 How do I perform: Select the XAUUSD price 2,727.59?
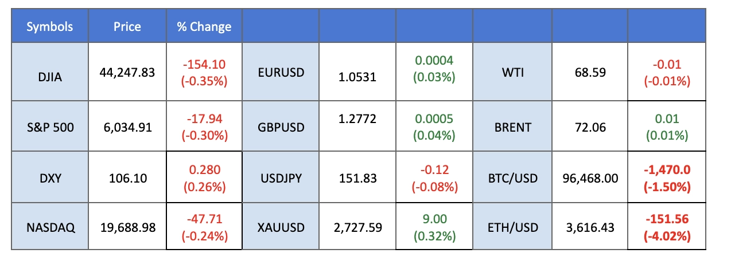point(357,228)
